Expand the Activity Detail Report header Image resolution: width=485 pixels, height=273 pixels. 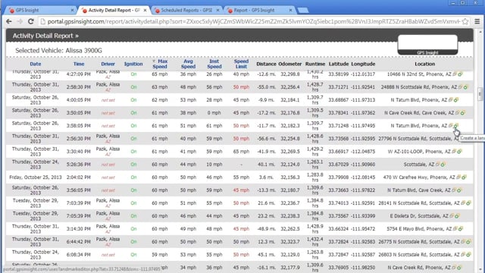(x=45, y=36)
